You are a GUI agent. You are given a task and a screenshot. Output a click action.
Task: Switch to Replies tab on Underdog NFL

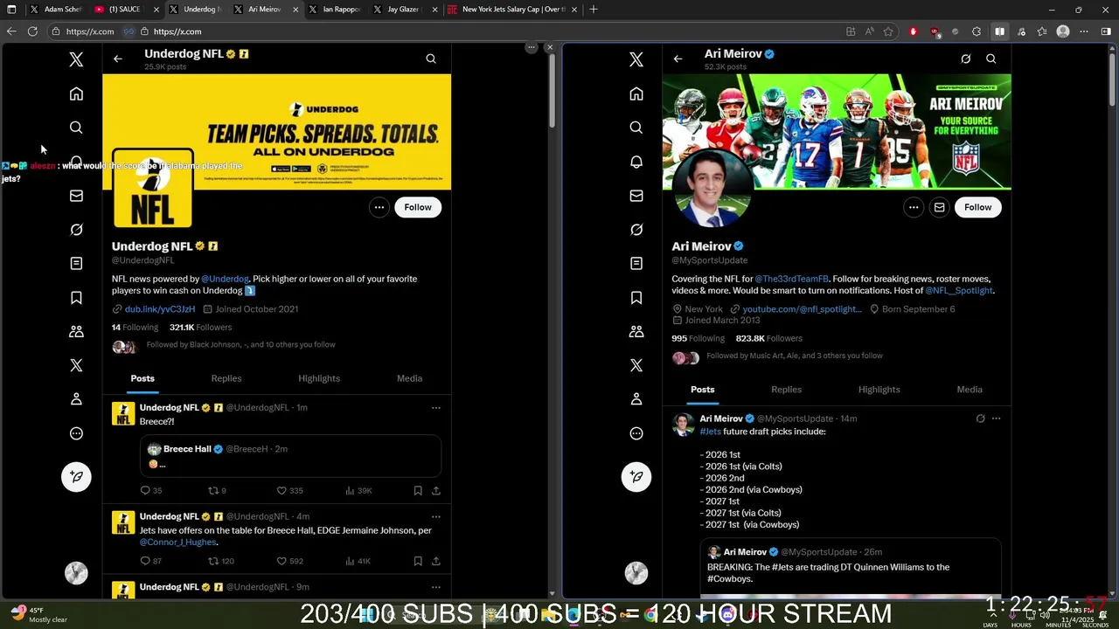(226, 378)
